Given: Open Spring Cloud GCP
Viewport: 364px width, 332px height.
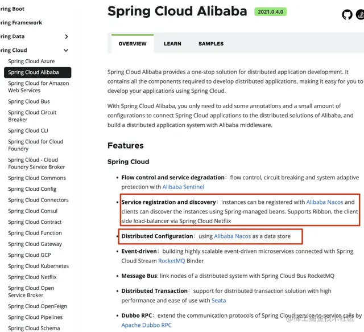Looking at the screenshot, I should pyautogui.click(x=30, y=255).
